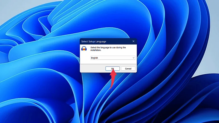Click the installer logo left of instructions
219x123 pixels.
84,49
